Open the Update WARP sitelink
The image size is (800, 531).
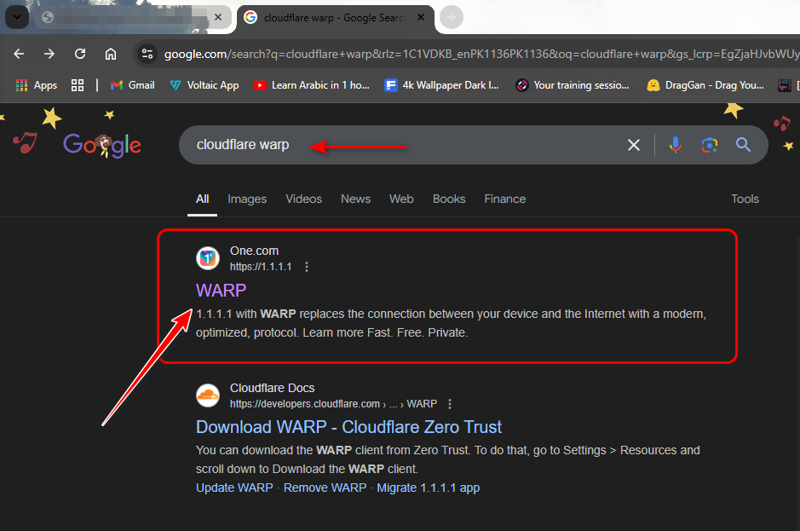click(234, 488)
